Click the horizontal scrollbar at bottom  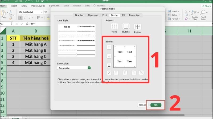pyautogui.click(x=96, y=115)
